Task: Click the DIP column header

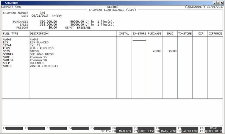Action: pyautogui.click(x=201, y=33)
